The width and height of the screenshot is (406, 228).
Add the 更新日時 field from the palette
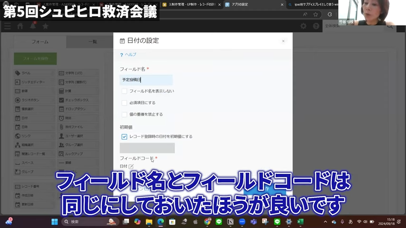tap(34, 204)
